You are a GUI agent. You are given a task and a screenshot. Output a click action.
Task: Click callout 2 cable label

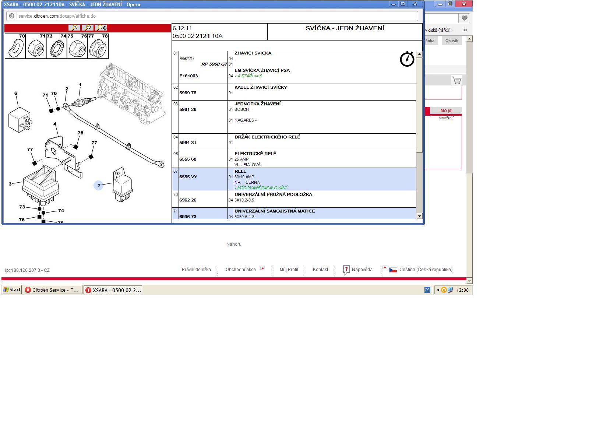67,89
